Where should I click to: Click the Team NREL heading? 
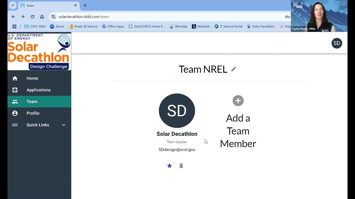click(203, 69)
